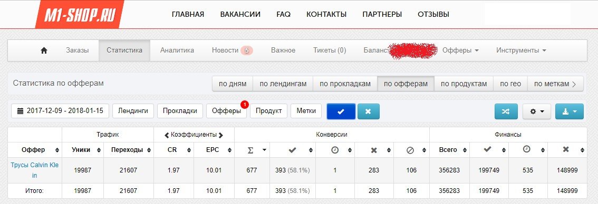This screenshot has width=598, height=204.
Task: Open the Трусы Calvin Klein offer link
Action: click(x=37, y=170)
